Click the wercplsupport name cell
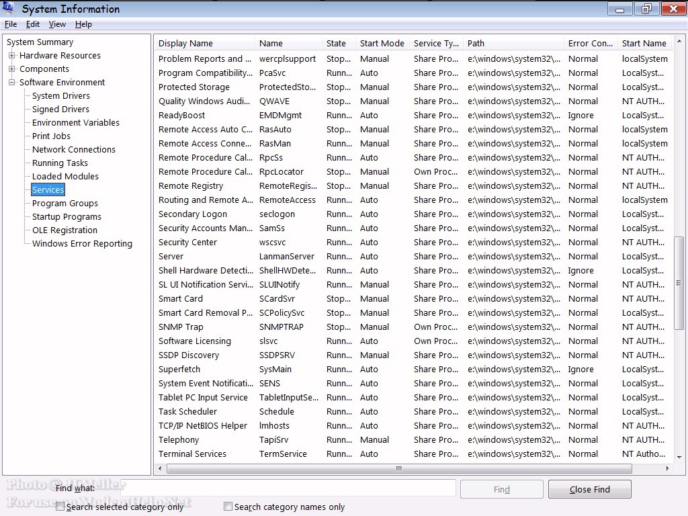This screenshot has height=516, width=688. 288,59
